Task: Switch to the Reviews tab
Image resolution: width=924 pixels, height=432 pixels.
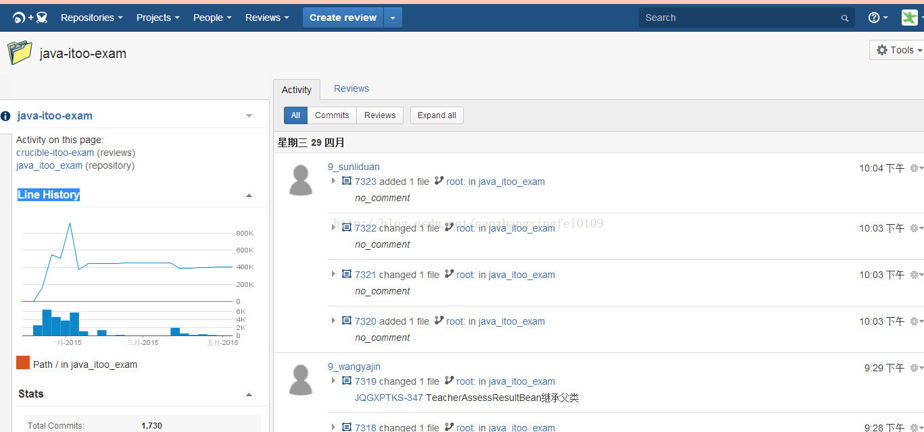Action: click(351, 88)
